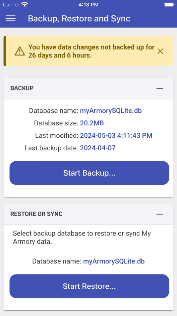
Task: Click the Database size 20.2MB value
Action: click(x=92, y=123)
